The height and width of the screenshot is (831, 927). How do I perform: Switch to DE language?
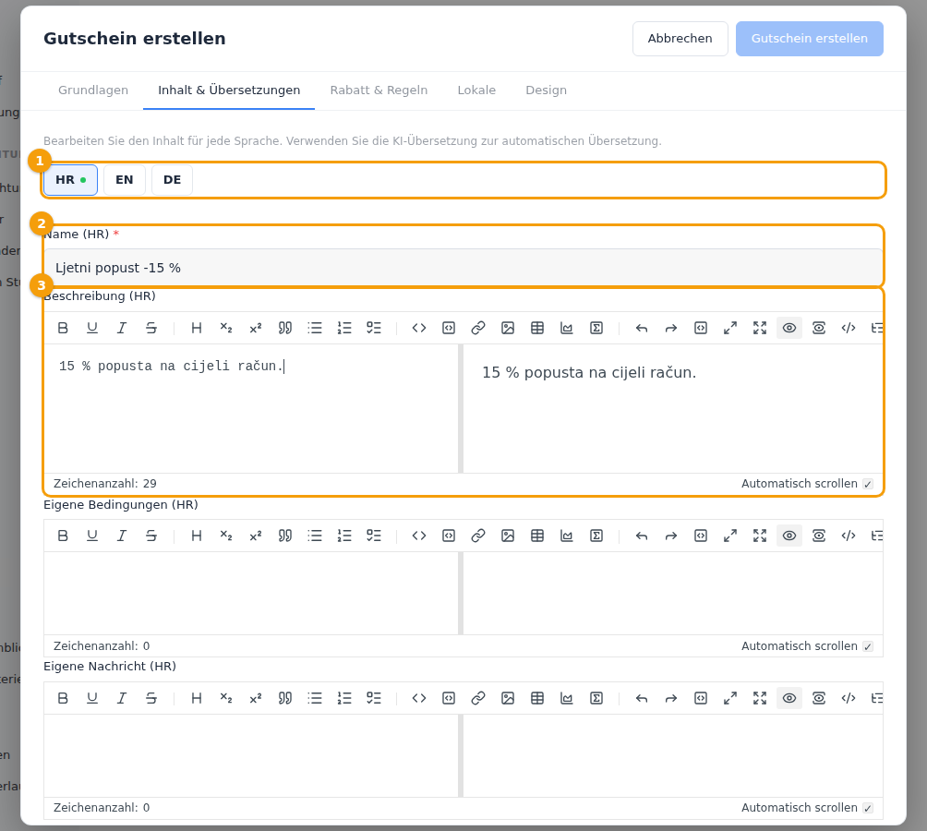coord(172,180)
